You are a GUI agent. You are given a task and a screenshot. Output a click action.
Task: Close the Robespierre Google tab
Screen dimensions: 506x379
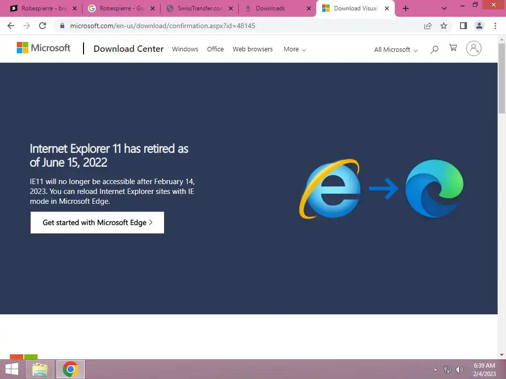coord(153,9)
